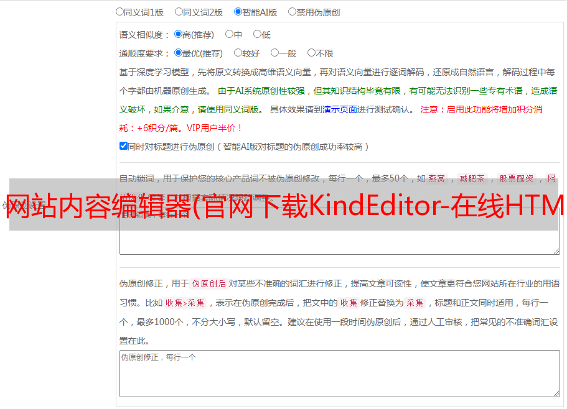Select the 同义词1版 radio option

119,12
